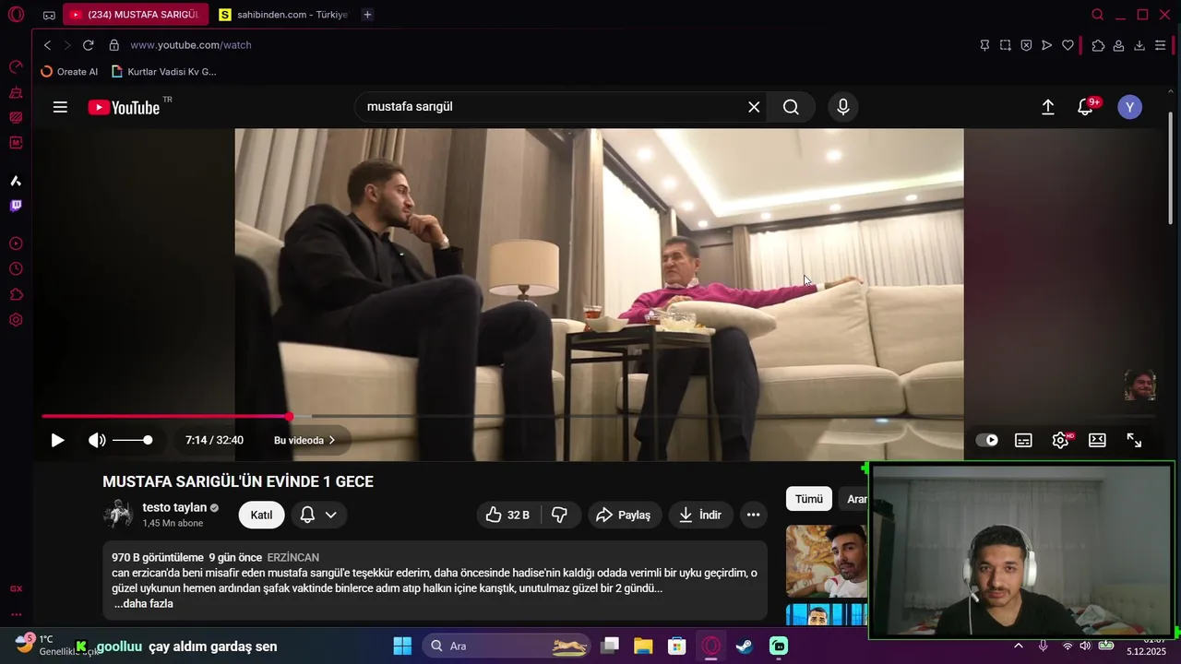The width and height of the screenshot is (1181, 664).
Task: Open History clock icon in sidebar
Action: [x=16, y=269]
